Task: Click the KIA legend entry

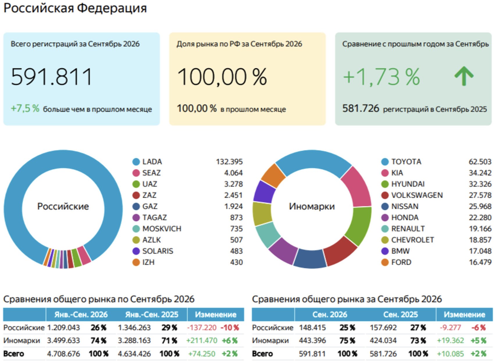Action: coord(436,173)
